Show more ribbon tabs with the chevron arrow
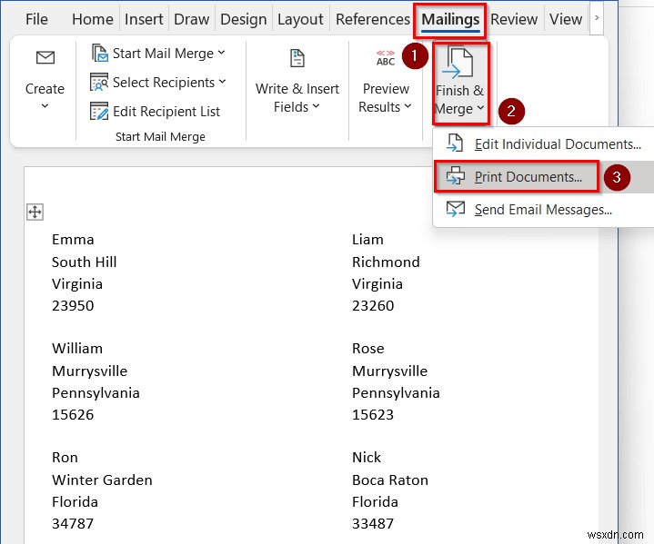Viewport: 654px width, 544px height. click(x=597, y=18)
